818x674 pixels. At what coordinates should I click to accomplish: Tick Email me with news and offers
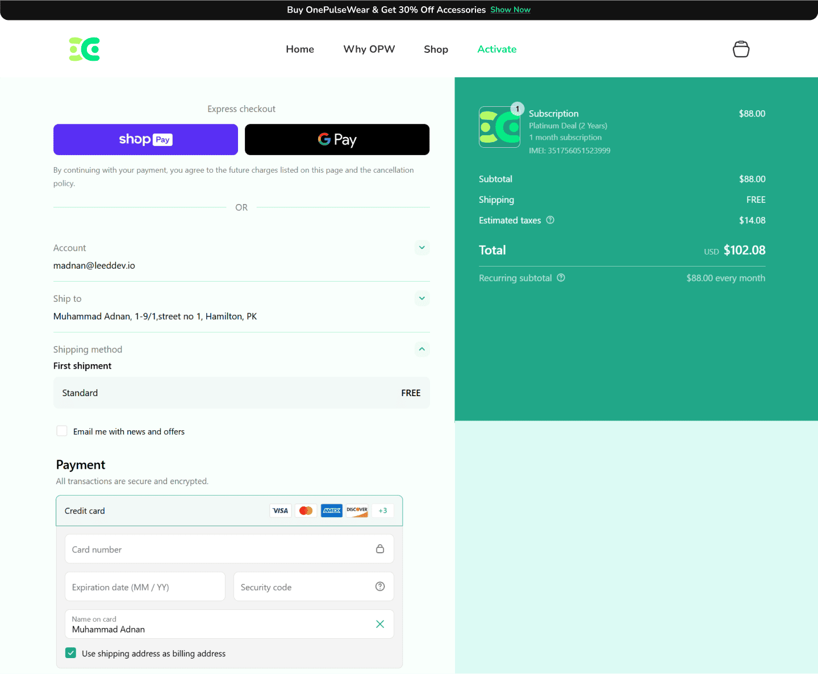62,431
